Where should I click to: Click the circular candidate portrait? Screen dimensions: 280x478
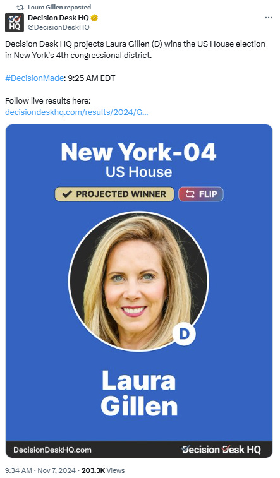(138, 281)
